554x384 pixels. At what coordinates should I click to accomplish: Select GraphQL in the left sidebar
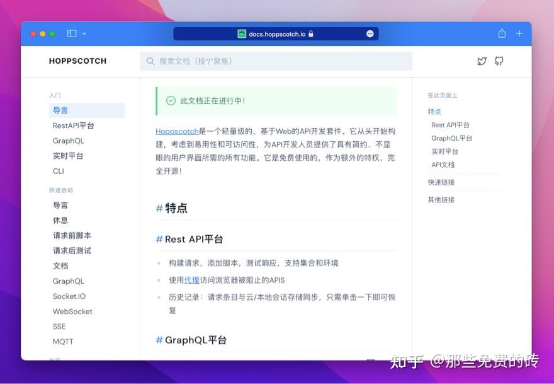click(x=68, y=141)
